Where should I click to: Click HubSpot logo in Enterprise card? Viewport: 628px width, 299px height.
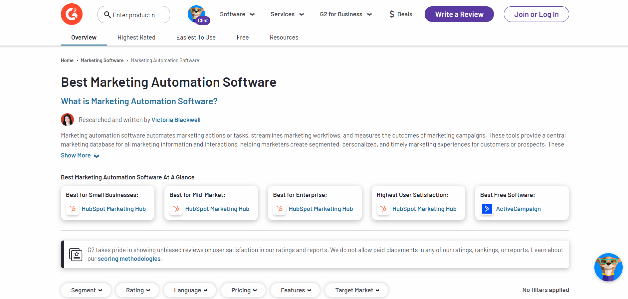[x=280, y=209]
